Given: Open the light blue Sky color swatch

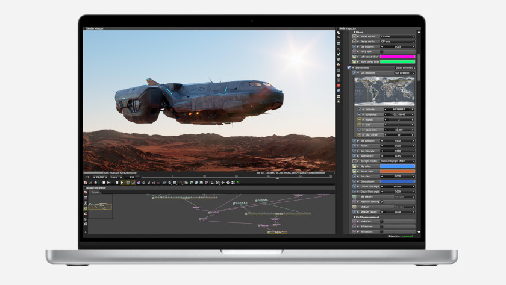Looking at the screenshot, I should tap(398, 166).
